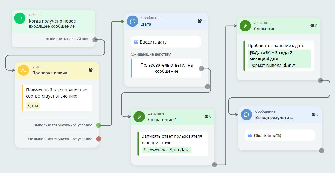The height and width of the screenshot is (173, 335).
Task: Click the Переменная: Дата Дата label
Action: 167,150
